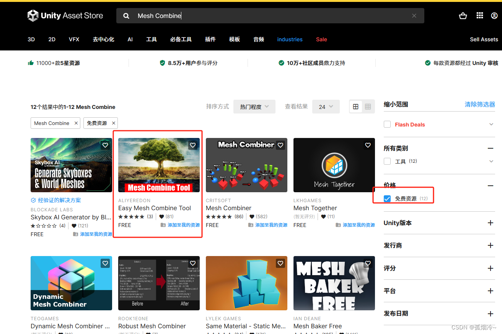Viewport: 502px width, 334px height.
Task: Add Mesh Combiner to my assets
Action: 268,225
